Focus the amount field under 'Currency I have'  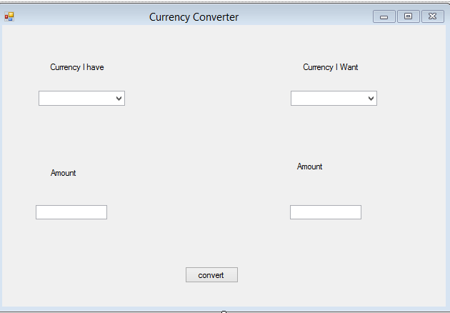(x=71, y=212)
